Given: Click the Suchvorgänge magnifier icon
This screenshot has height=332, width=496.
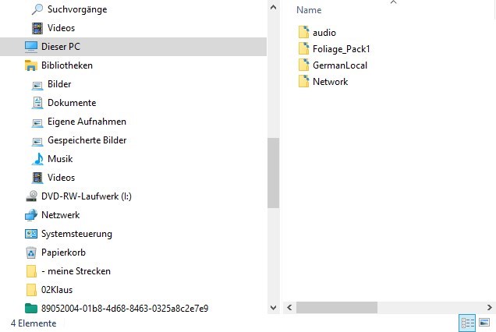Looking at the screenshot, I should [37, 9].
